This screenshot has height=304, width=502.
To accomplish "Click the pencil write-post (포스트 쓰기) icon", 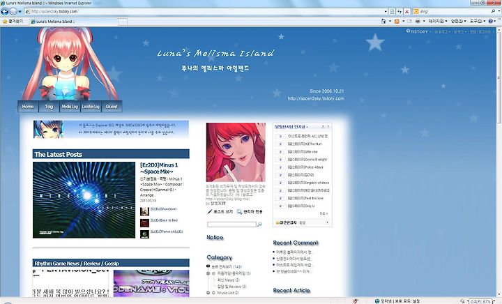I will [210, 211].
